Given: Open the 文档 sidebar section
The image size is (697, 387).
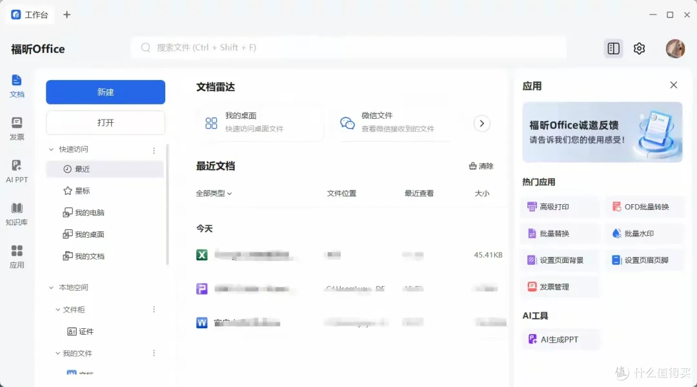Looking at the screenshot, I should pos(16,86).
